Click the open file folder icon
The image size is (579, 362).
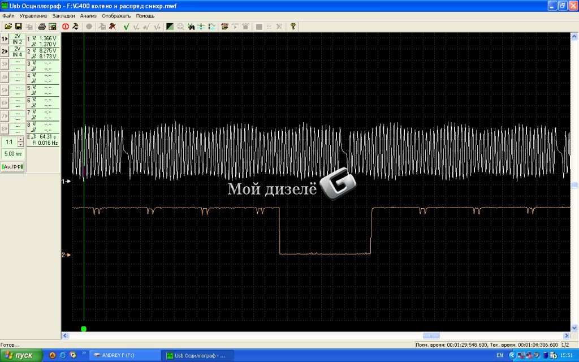[8, 27]
